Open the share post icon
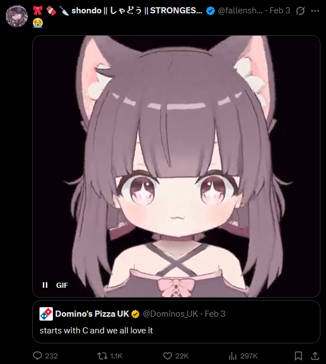The image size is (326, 364). 315,356
